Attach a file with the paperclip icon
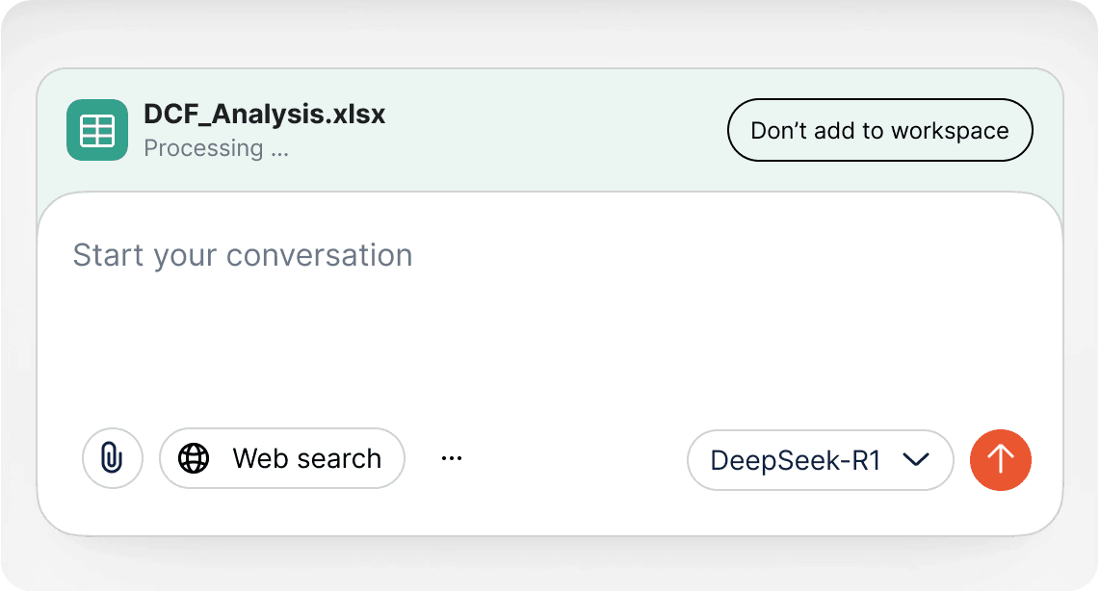This screenshot has height=592, width=1100. pyautogui.click(x=113, y=458)
